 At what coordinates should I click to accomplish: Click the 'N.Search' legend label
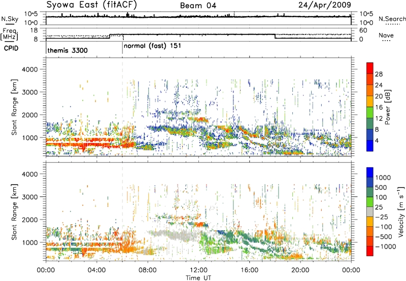[x=392, y=19]
